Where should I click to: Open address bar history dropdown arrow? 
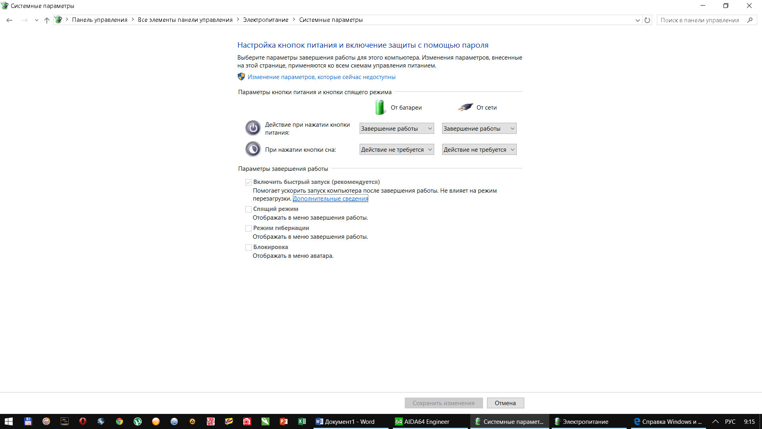click(637, 20)
